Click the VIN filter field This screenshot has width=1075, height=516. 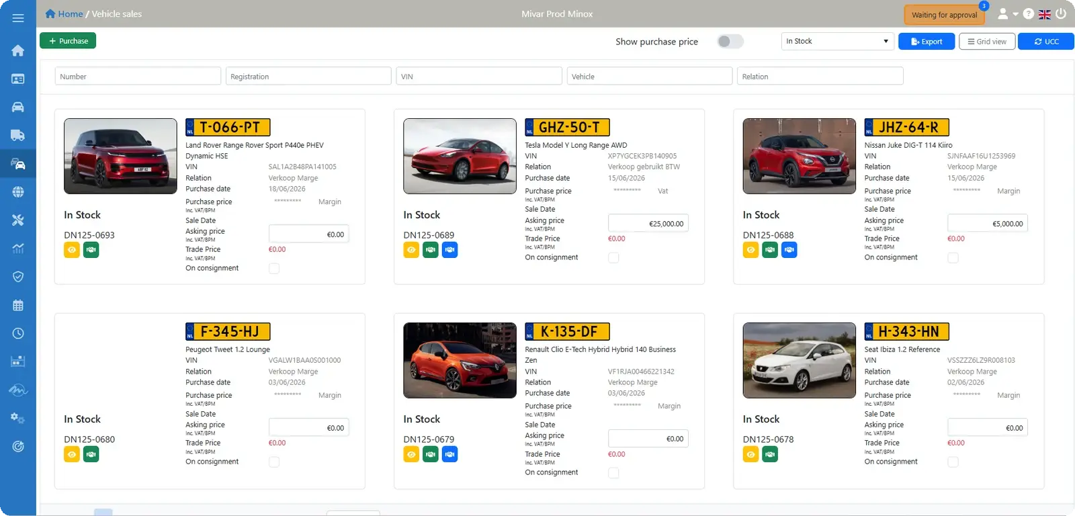(479, 76)
